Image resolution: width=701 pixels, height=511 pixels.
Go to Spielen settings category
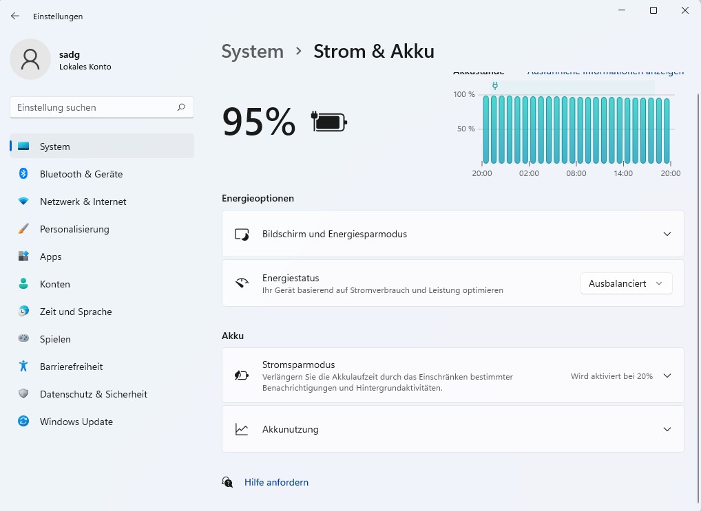point(55,339)
